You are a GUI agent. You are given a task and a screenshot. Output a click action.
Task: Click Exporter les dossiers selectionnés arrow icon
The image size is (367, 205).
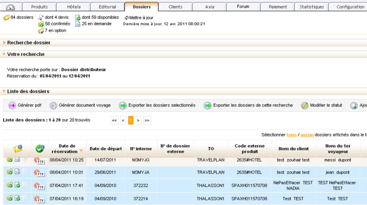[123, 106]
